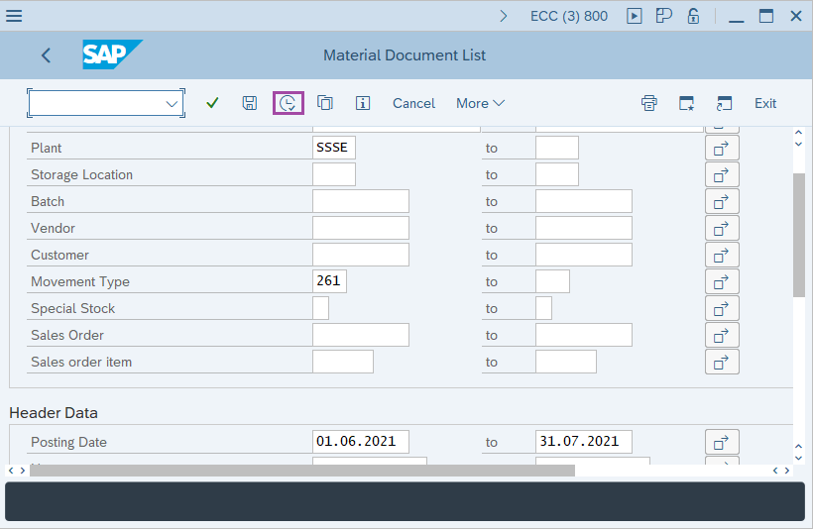This screenshot has width=813, height=529.
Task: Open the hamburger menu at top-left
Action: (x=14, y=16)
